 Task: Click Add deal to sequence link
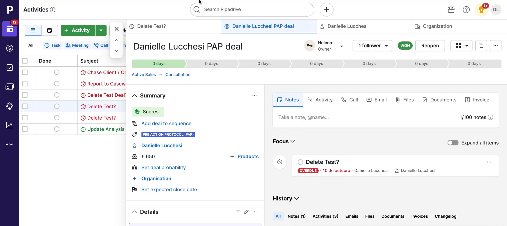point(166,124)
